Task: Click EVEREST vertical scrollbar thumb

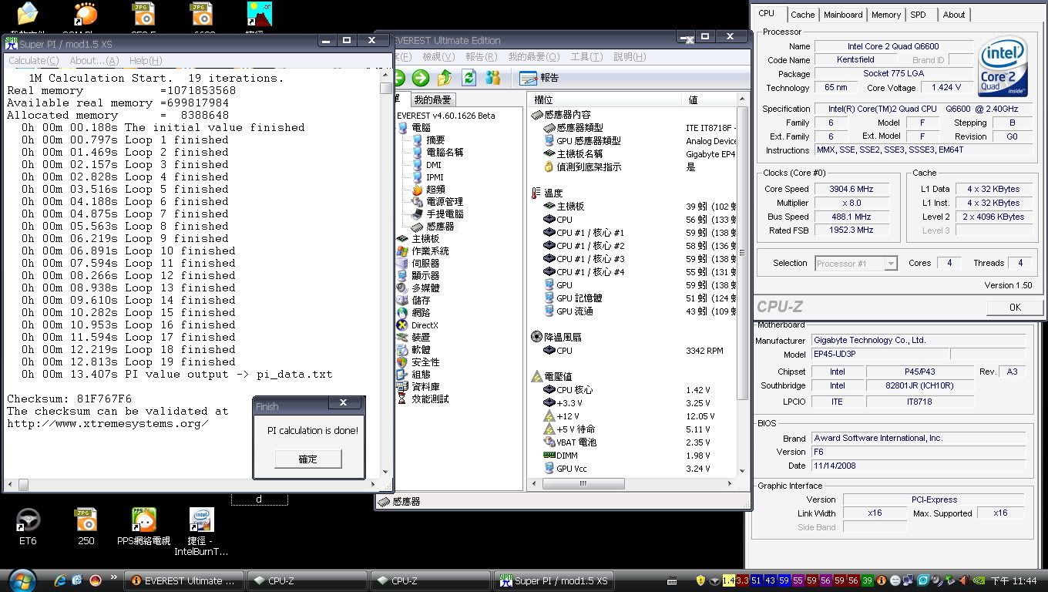Action: (743, 252)
